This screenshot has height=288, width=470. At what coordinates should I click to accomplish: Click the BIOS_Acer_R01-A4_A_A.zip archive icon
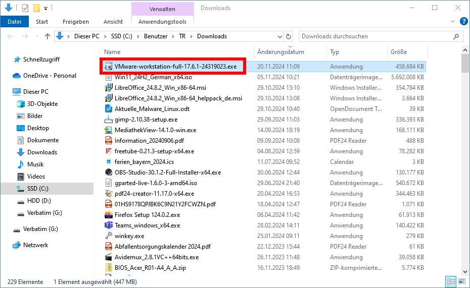click(x=109, y=268)
